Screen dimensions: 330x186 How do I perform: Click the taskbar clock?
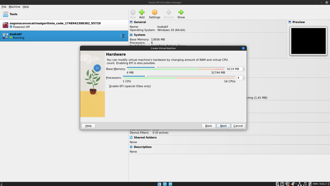pyautogui.click(x=323, y=184)
